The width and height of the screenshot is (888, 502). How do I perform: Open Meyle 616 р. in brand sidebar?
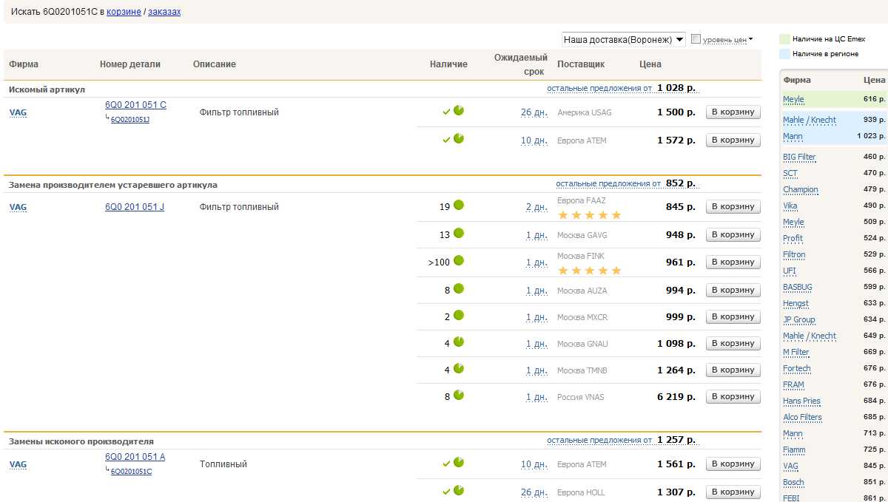point(793,99)
